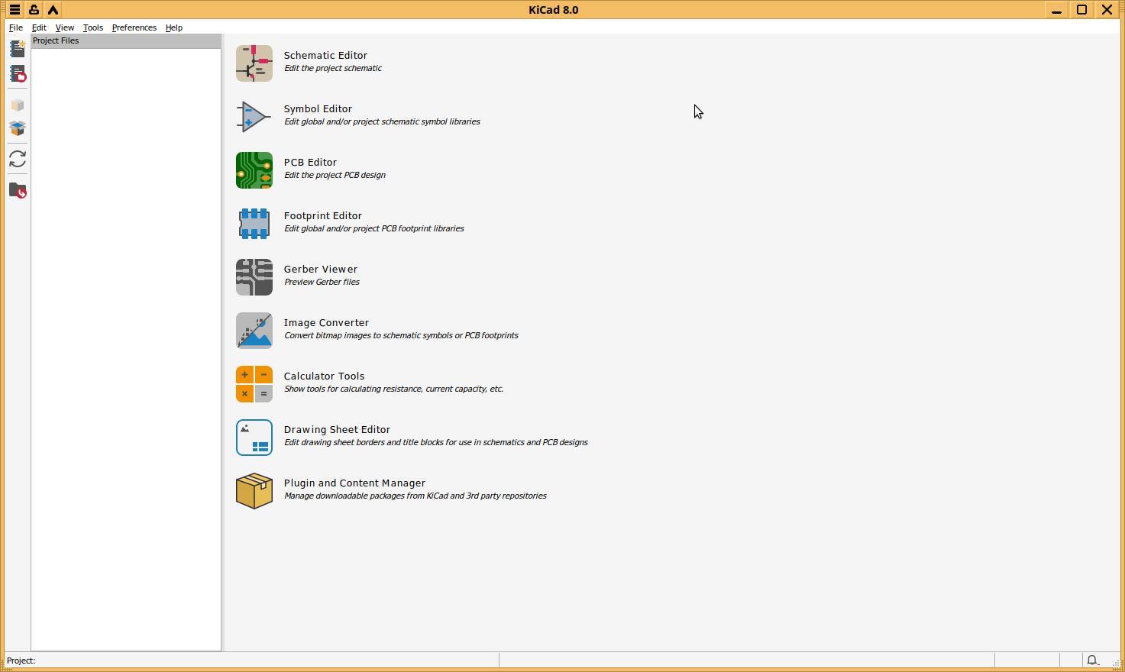
Task: Click the PCB footprint libraries description text
Action: 374,228
